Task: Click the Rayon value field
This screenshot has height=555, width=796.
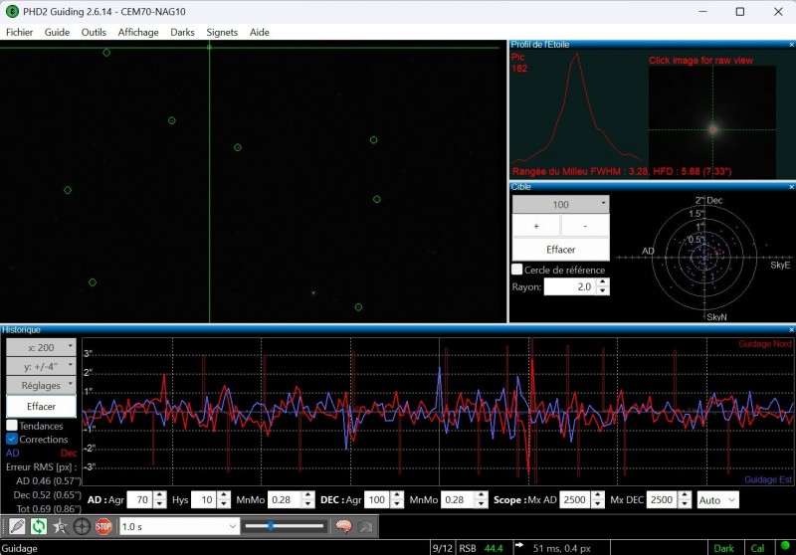Action: coord(570,286)
